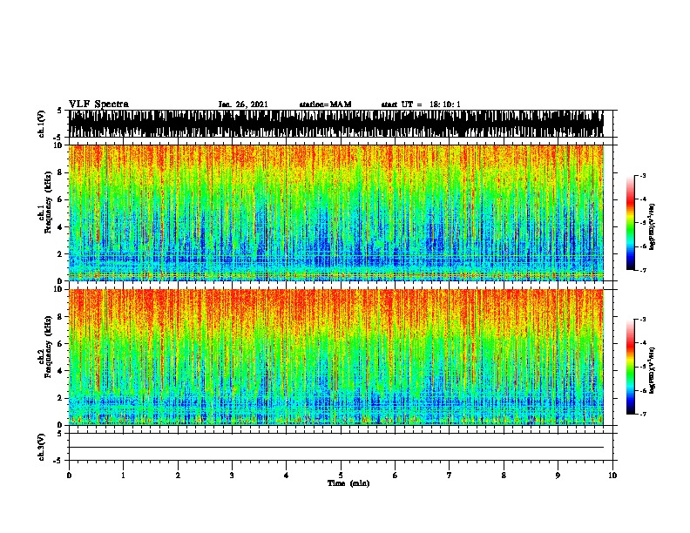Click the ch.2 "Frequency (kHz)" axis label

48,347
